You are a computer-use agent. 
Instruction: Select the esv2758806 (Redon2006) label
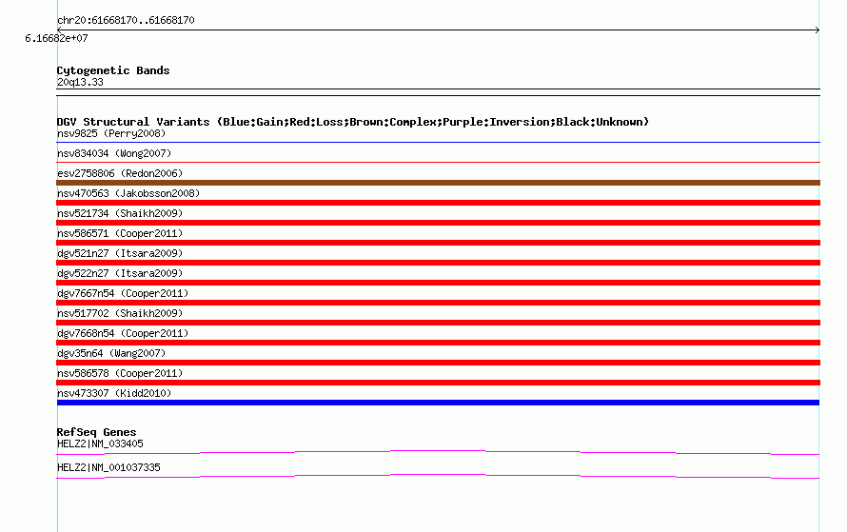point(120,173)
